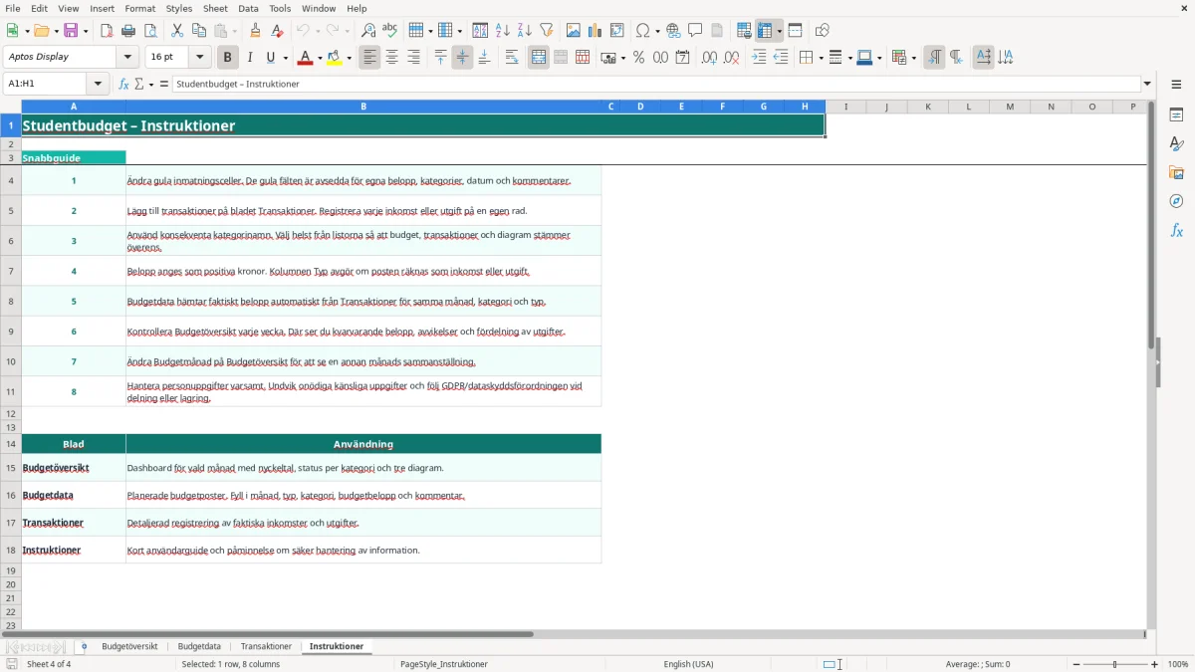Open the Sort dialog icon
This screenshot has height=672, width=1195.
tap(480, 31)
